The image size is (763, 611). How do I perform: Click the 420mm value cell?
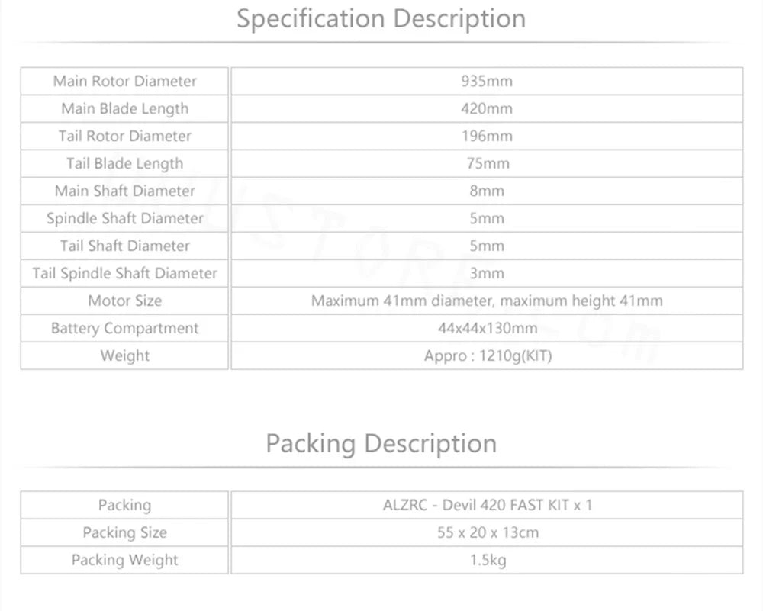[486, 108]
